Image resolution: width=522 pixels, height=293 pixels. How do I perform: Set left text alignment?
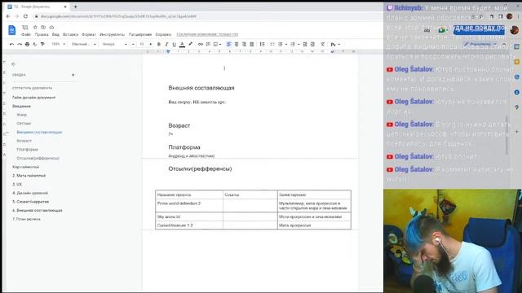click(x=228, y=44)
